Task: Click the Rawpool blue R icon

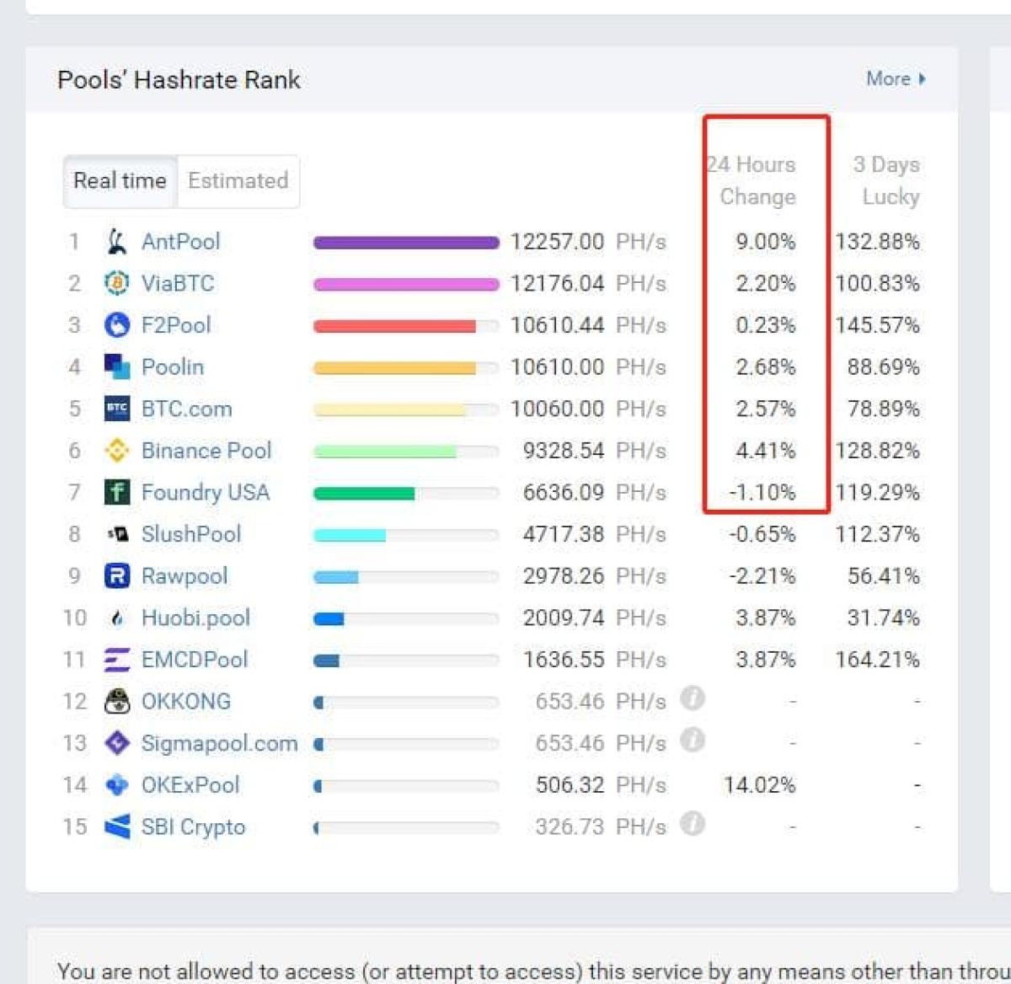Action: click(116, 576)
